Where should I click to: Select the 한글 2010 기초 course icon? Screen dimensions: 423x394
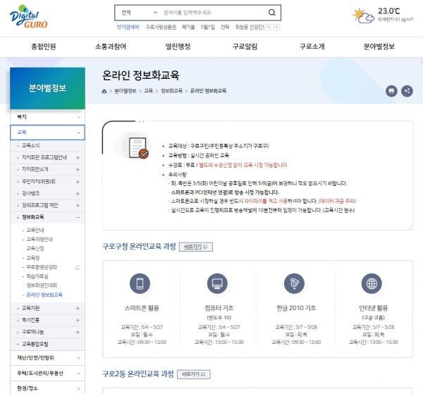(x=294, y=284)
